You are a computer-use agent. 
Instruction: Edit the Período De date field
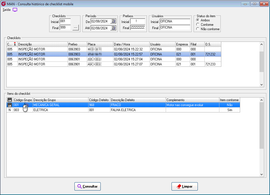(x=101, y=21)
